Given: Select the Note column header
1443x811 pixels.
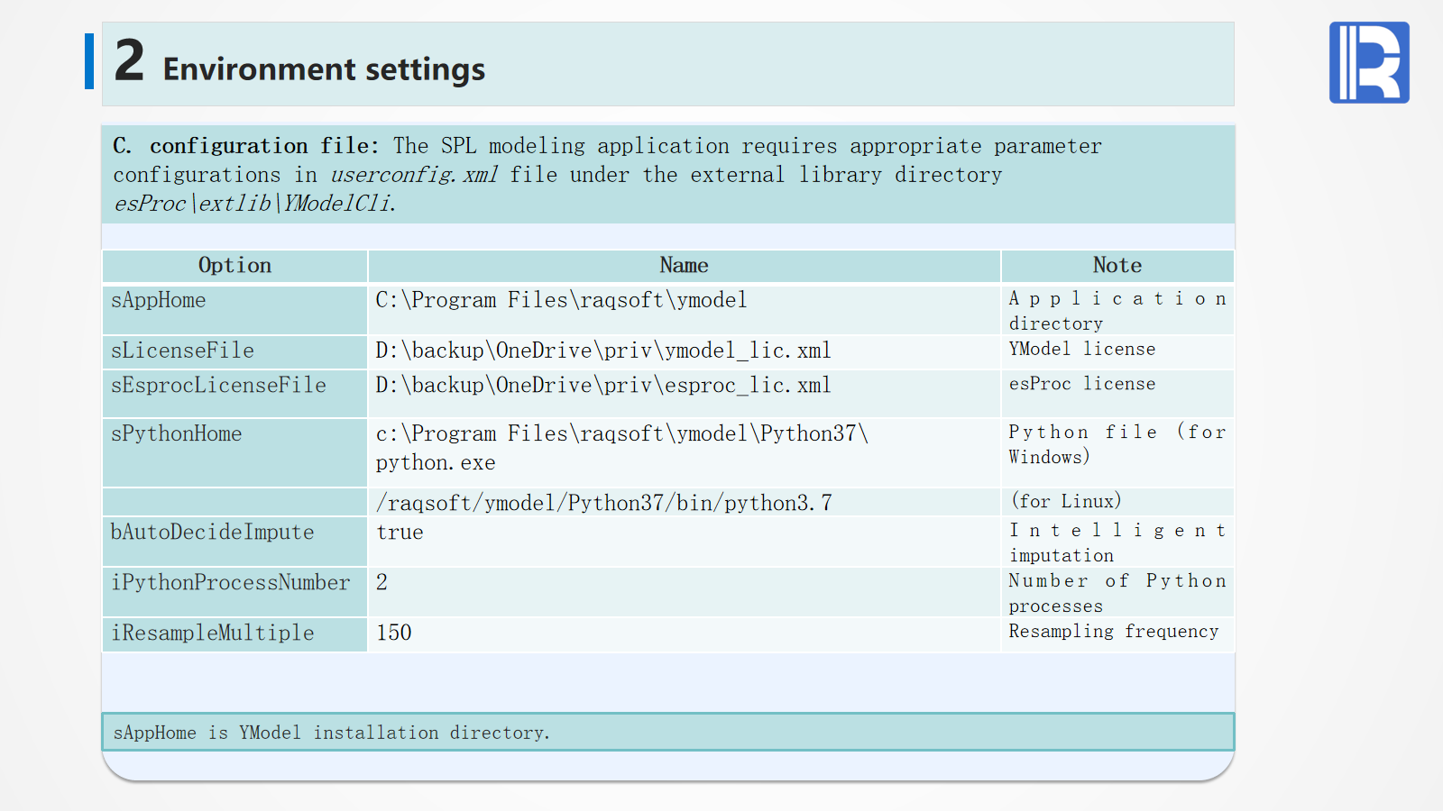Looking at the screenshot, I should pos(1117,266).
